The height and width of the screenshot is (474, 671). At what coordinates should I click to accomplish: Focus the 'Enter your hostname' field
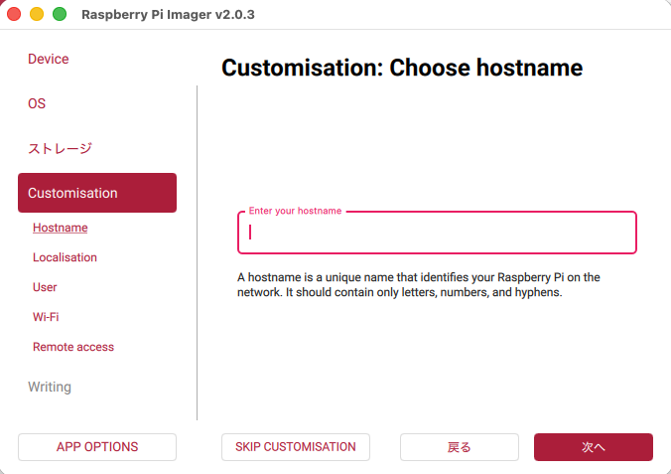[437, 233]
